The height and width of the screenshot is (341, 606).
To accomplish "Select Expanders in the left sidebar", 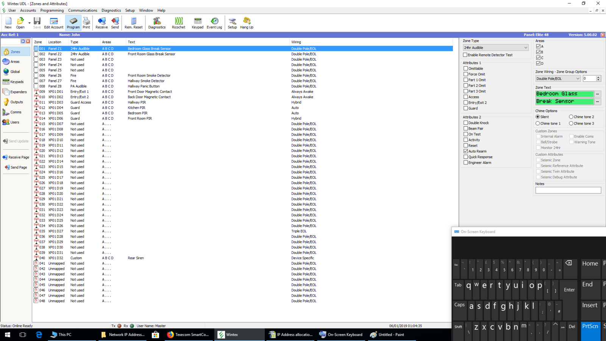I will point(16,92).
